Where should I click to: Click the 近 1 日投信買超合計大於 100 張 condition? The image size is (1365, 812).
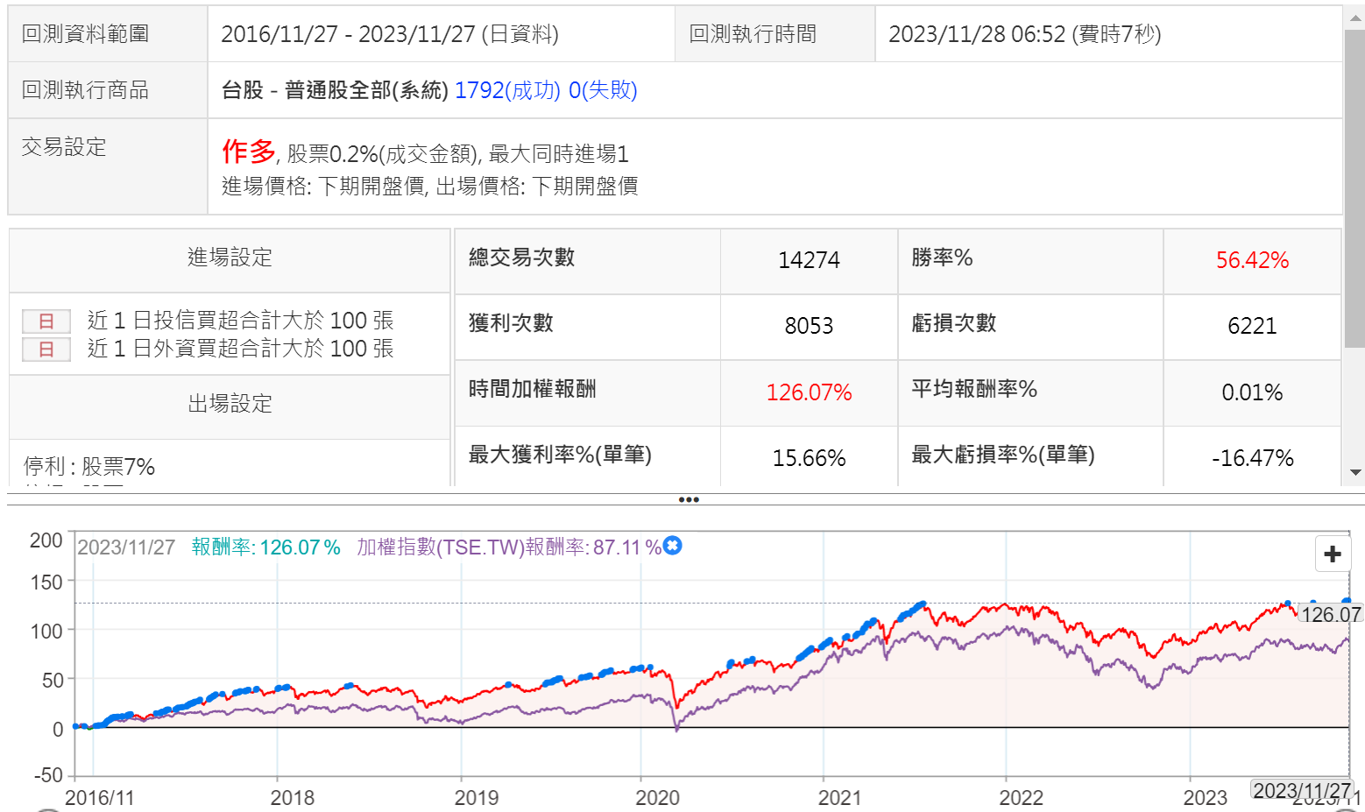point(240,321)
